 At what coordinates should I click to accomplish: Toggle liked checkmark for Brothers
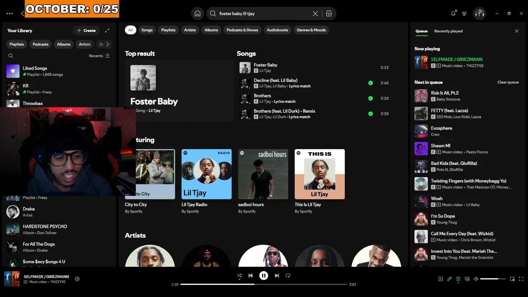click(370, 98)
